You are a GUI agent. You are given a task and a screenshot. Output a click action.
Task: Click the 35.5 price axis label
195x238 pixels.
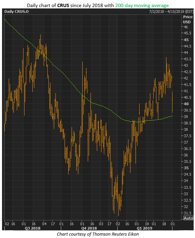187,161
